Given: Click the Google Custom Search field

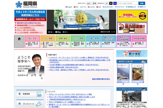Looking at the screenshot, I should [128, 3].
